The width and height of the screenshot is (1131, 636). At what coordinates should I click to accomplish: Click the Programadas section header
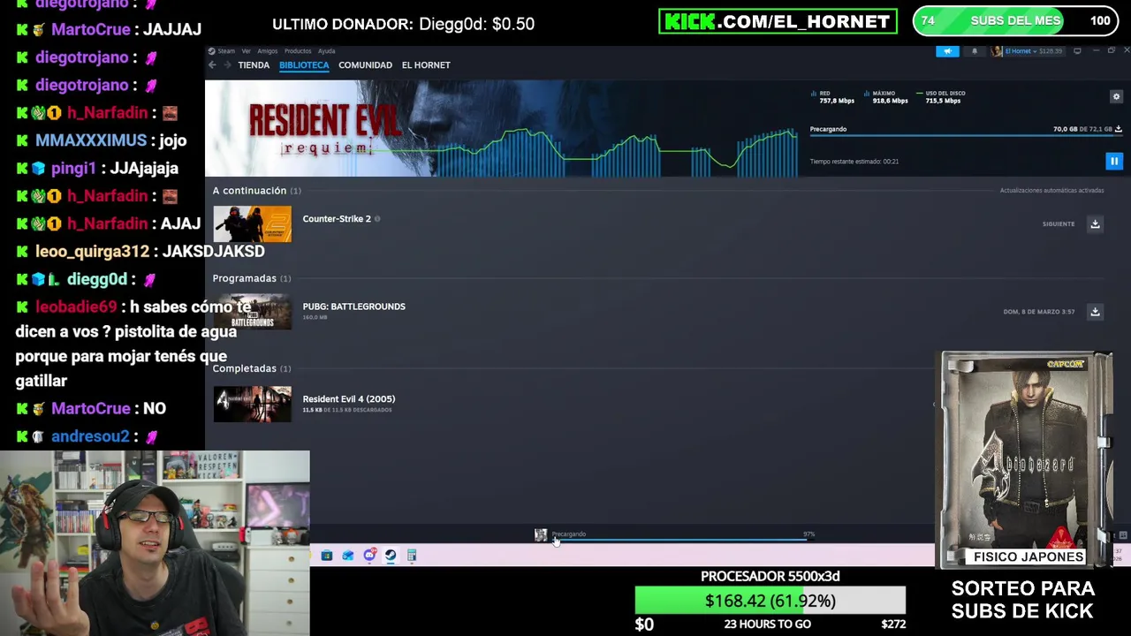(x=251, y=278)
